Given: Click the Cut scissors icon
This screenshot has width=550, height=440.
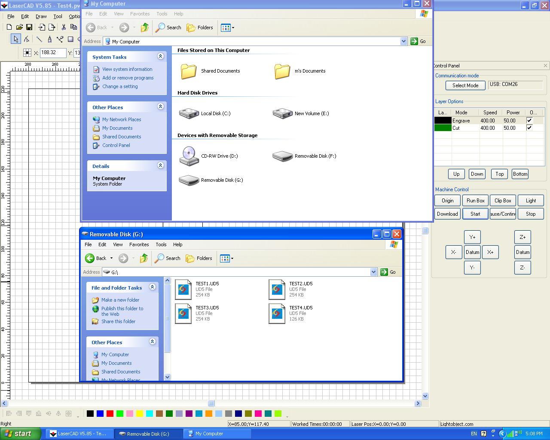Looking at the screenshot, I should [x=64, y=27].
